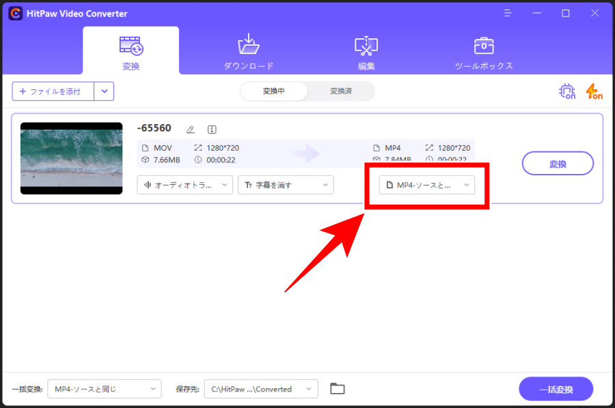Click the beach video thumbnail
Image resolution: width=615 pixels, height=408 pixels.
tap(71, 158)
